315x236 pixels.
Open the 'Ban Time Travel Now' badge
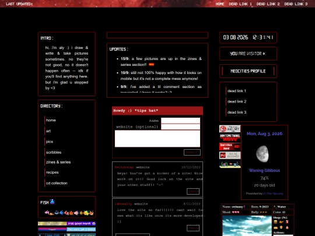(x=230, y=138)
